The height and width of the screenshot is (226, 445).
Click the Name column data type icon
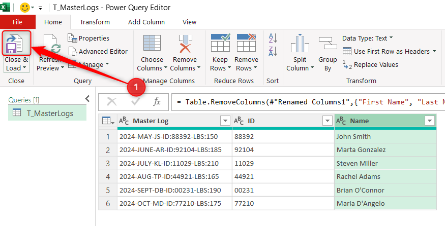coord(341,121)
